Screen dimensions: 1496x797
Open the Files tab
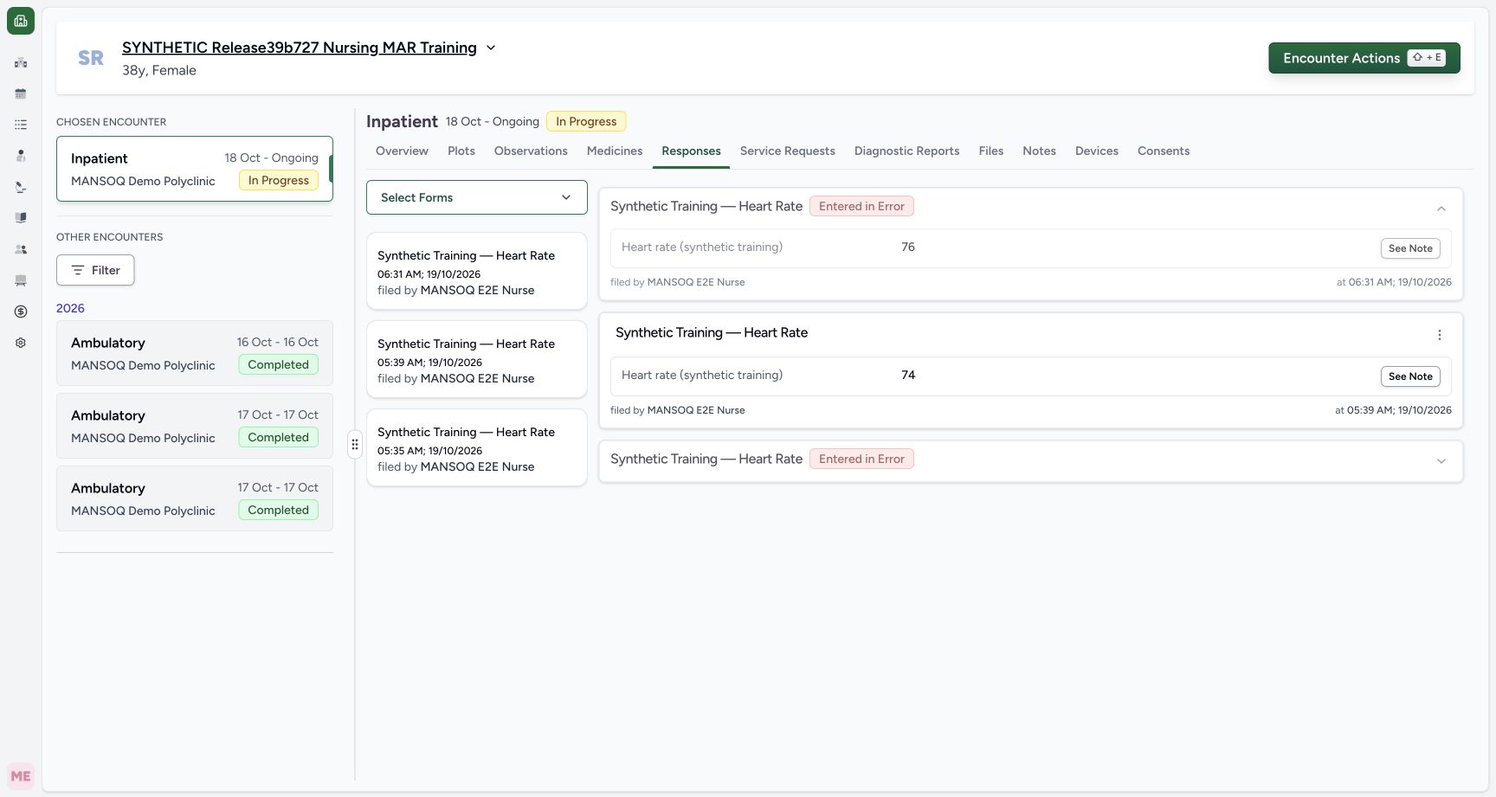click(x=991, y=151)
